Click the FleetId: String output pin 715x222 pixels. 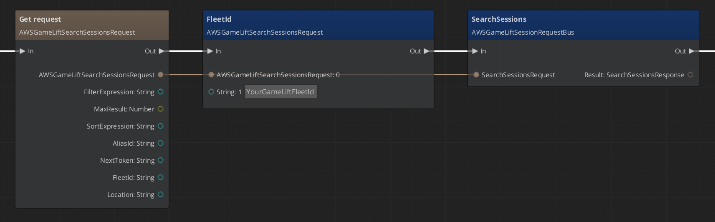coord(161,177)
